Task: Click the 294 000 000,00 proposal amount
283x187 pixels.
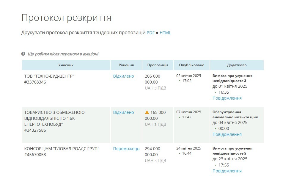Action: (x=152, y=152)
